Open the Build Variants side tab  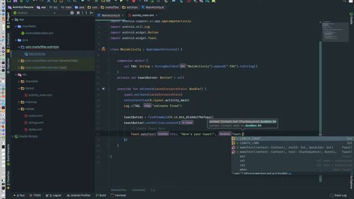8,155
